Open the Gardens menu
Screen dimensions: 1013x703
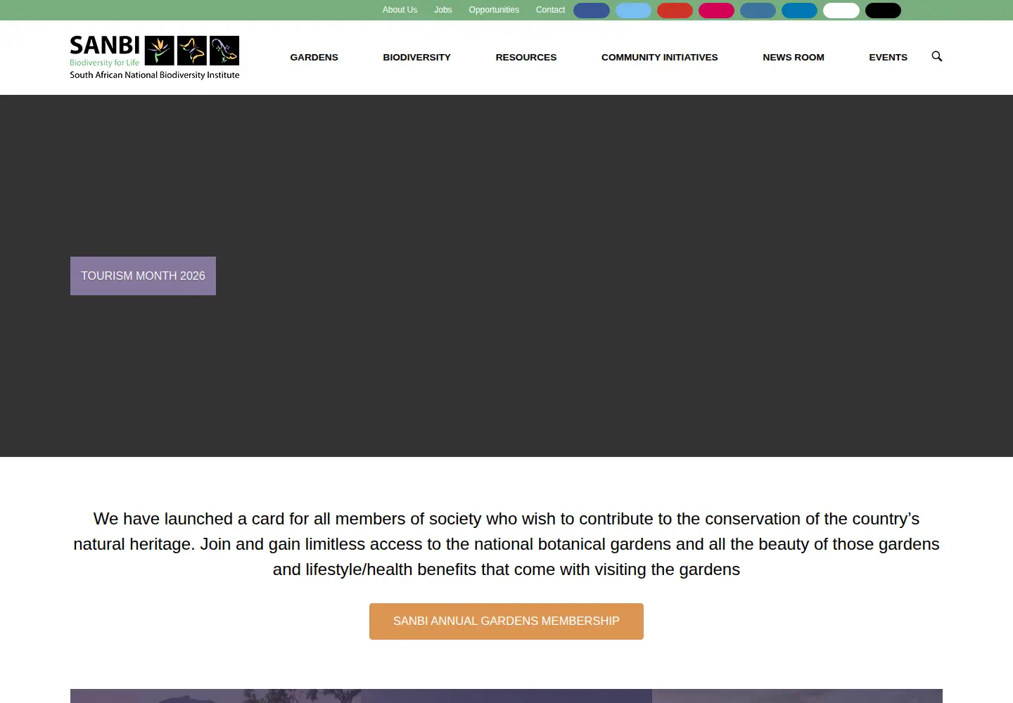pyautogui.click(x=314, y=58)
